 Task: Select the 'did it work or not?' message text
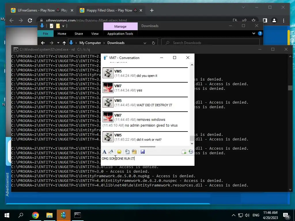149,140
